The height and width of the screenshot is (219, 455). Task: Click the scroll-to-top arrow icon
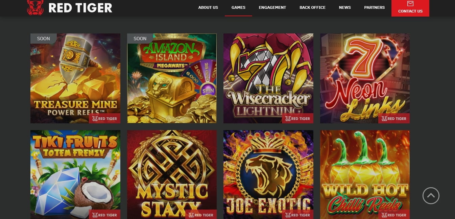coord(431,196)
